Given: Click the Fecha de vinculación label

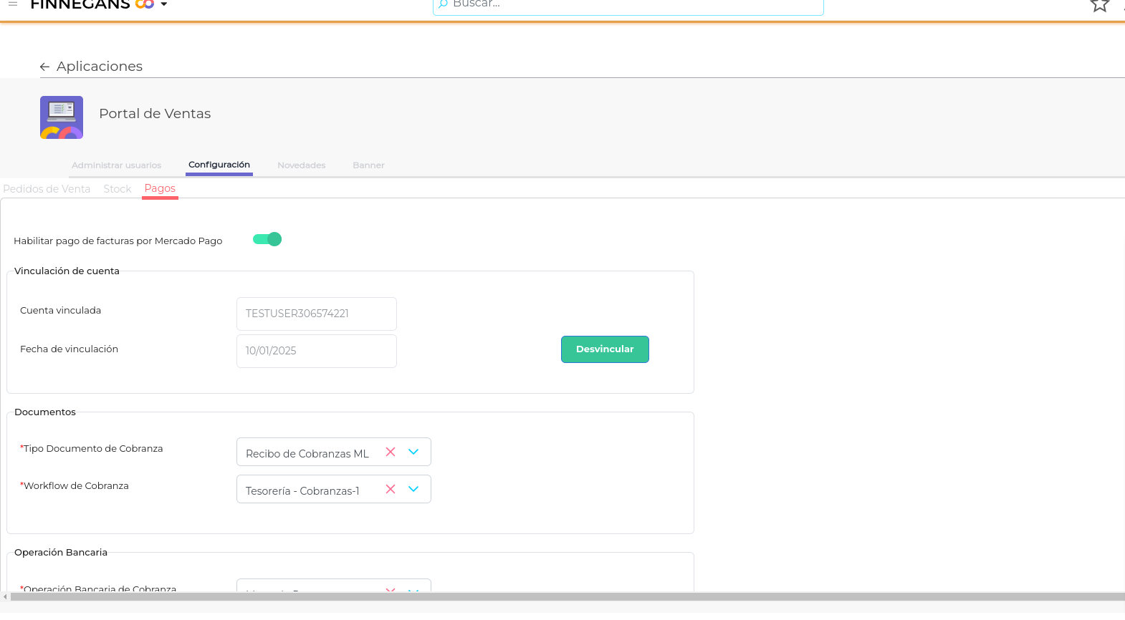Looking at the screenshot, I should point(69,349).
